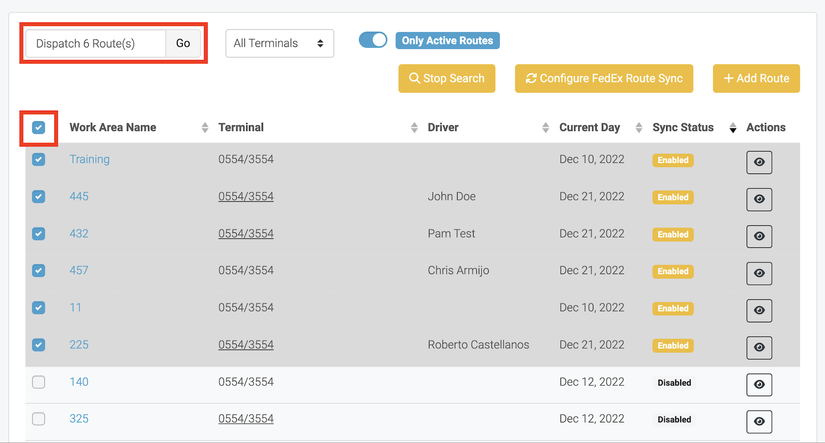Screen dimensions: 825x443
Task: View route 11 using eye icon
Action: tap(759, 311)
